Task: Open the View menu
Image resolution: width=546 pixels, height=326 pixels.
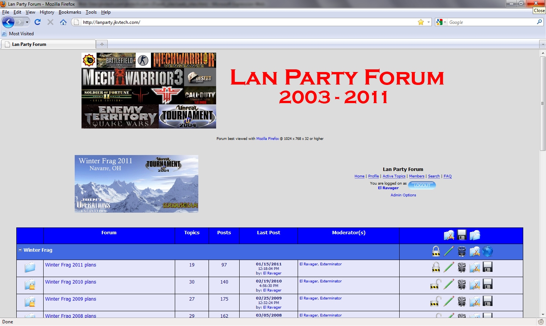Action: [x=30, y=12]
